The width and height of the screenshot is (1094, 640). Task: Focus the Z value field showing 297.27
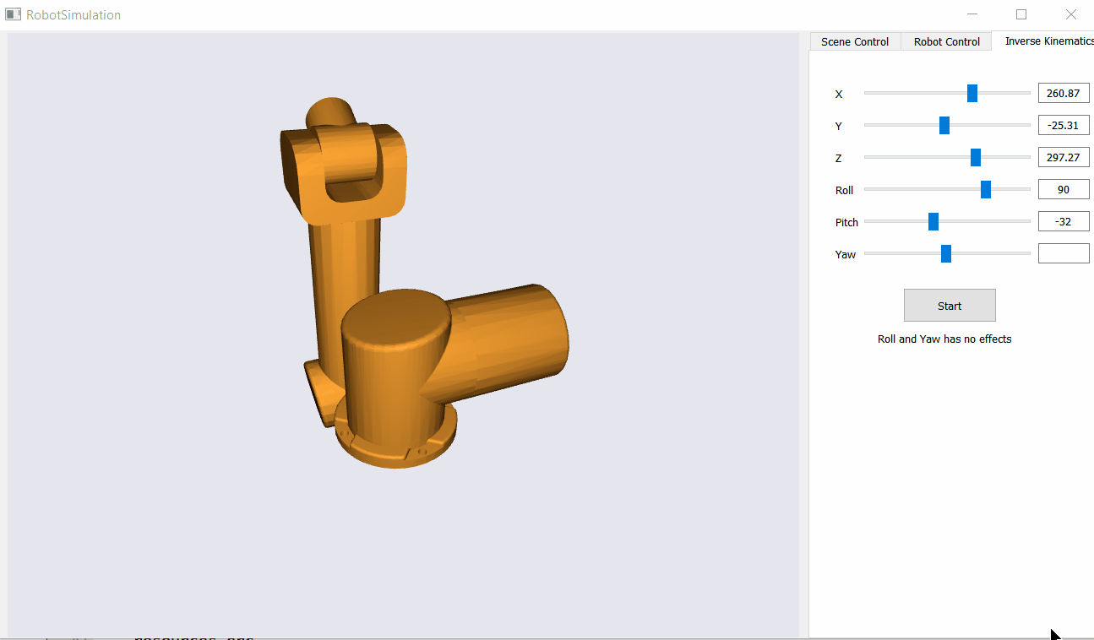[x=1064, y=157]
